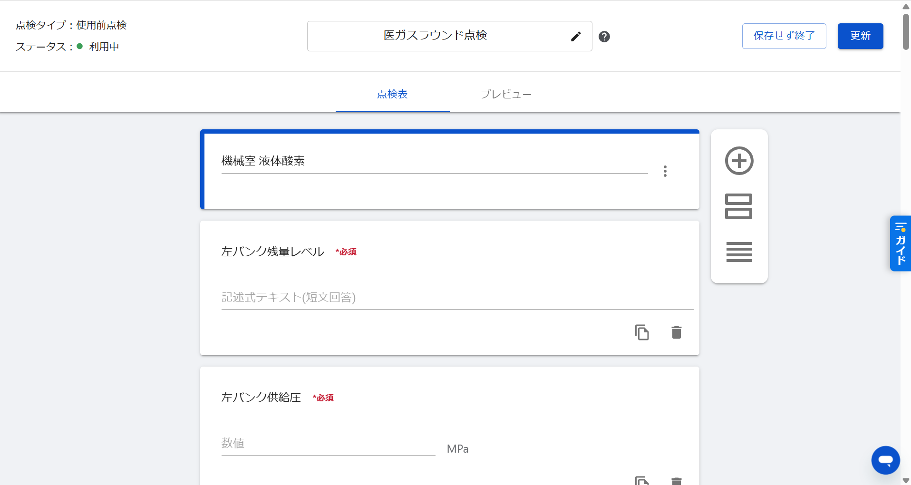Open three-dot menu for 機械室 液体酸素 section

665,171
